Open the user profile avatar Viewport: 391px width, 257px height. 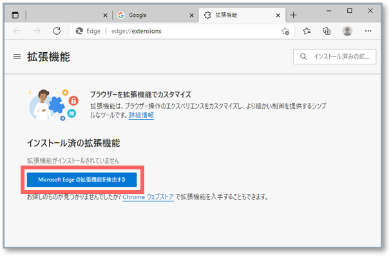[x=347, y=31]
